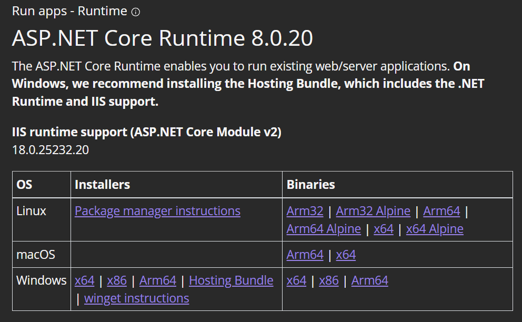Download Windows x64 installer
The height and width of the screenshot is (322, 522).
pyautogui.click(x=84, y=280)
